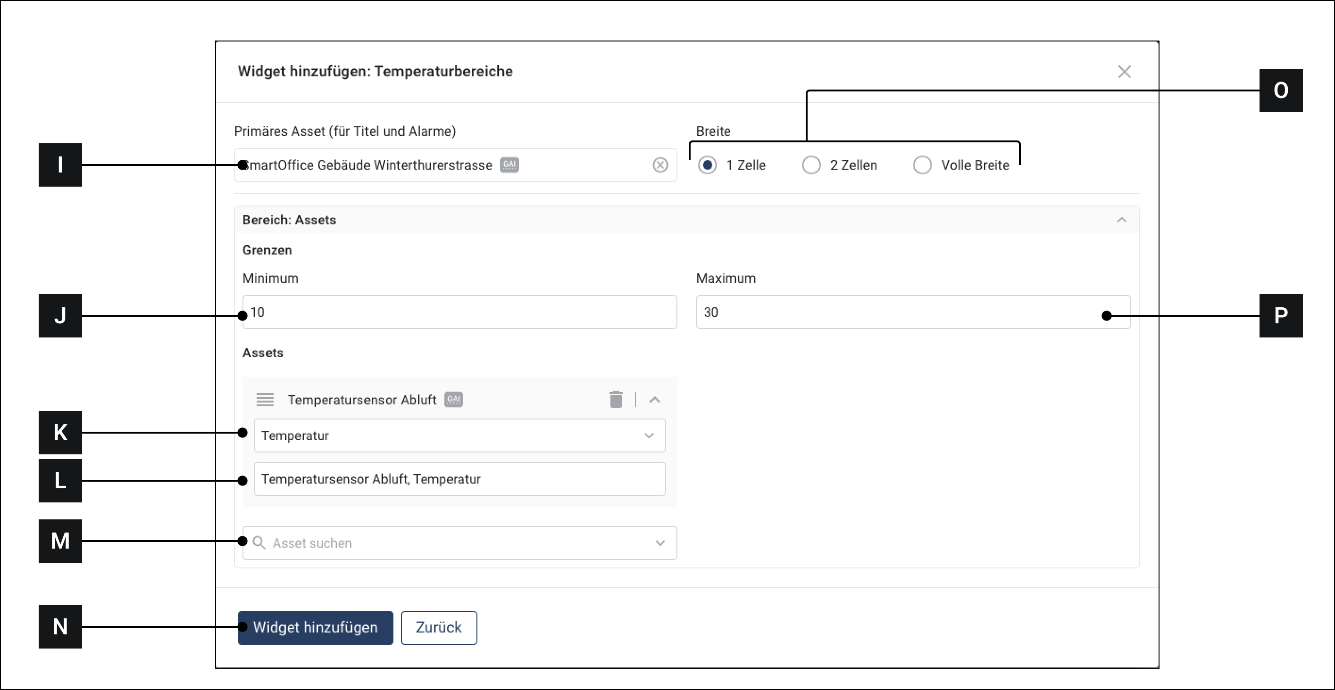
Task: Choose the 2 Zellen width radio button
Action: (x=811, y=165)
